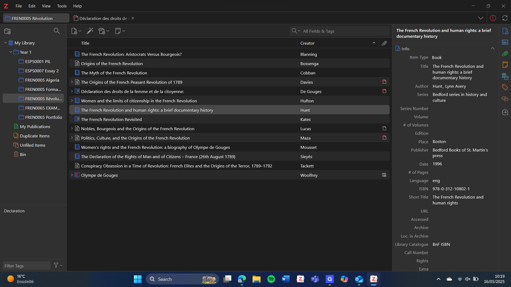Image resolution: width=511 pixels, height=287 pixels.
Task: Open the Add Attachment toolbar icon
Action: (102, 31)
